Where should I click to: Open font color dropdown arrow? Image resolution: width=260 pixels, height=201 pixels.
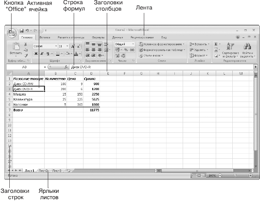point(80,53)
